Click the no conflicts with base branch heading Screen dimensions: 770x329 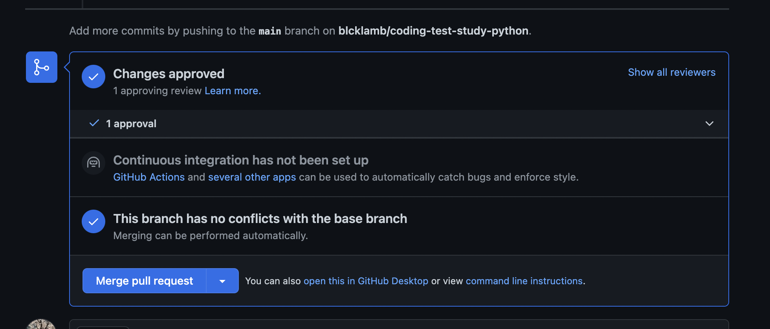click(x=260, y=219)
